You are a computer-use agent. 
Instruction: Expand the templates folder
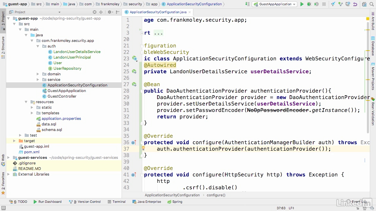[x=32, y=113]
